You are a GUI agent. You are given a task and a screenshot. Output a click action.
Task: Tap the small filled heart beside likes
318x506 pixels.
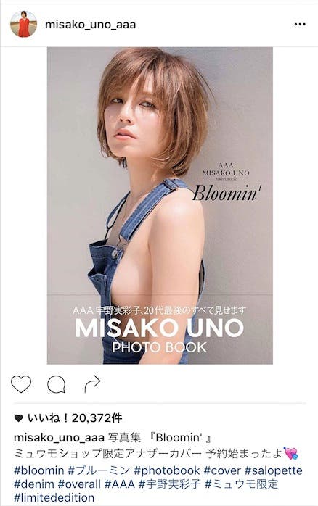point(18,418)
